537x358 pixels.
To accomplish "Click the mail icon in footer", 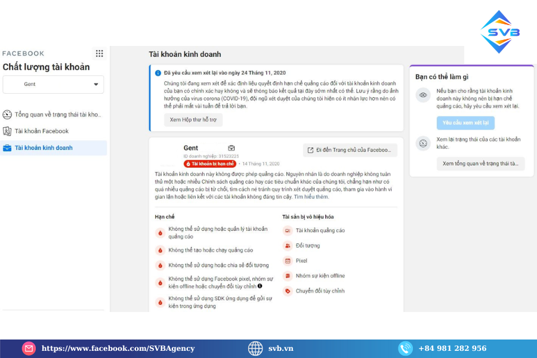I will 29,348.
